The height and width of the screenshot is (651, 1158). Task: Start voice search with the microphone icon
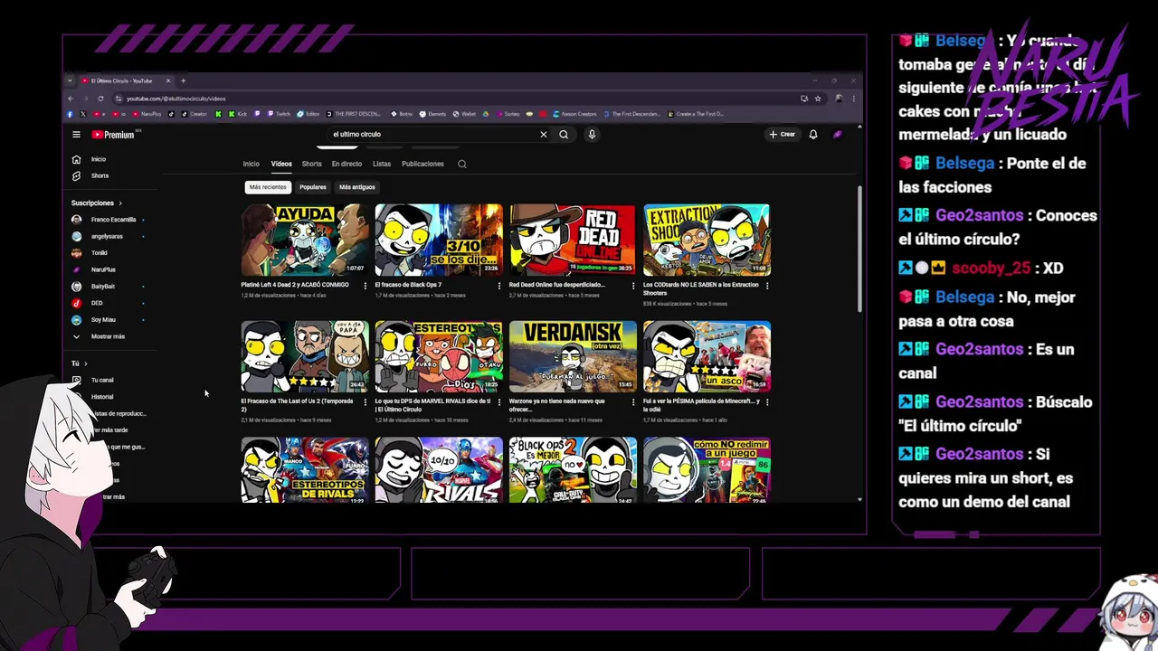point(592,135)
